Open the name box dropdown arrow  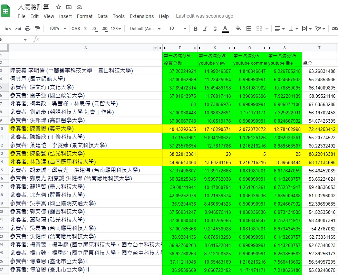(25, 40)
